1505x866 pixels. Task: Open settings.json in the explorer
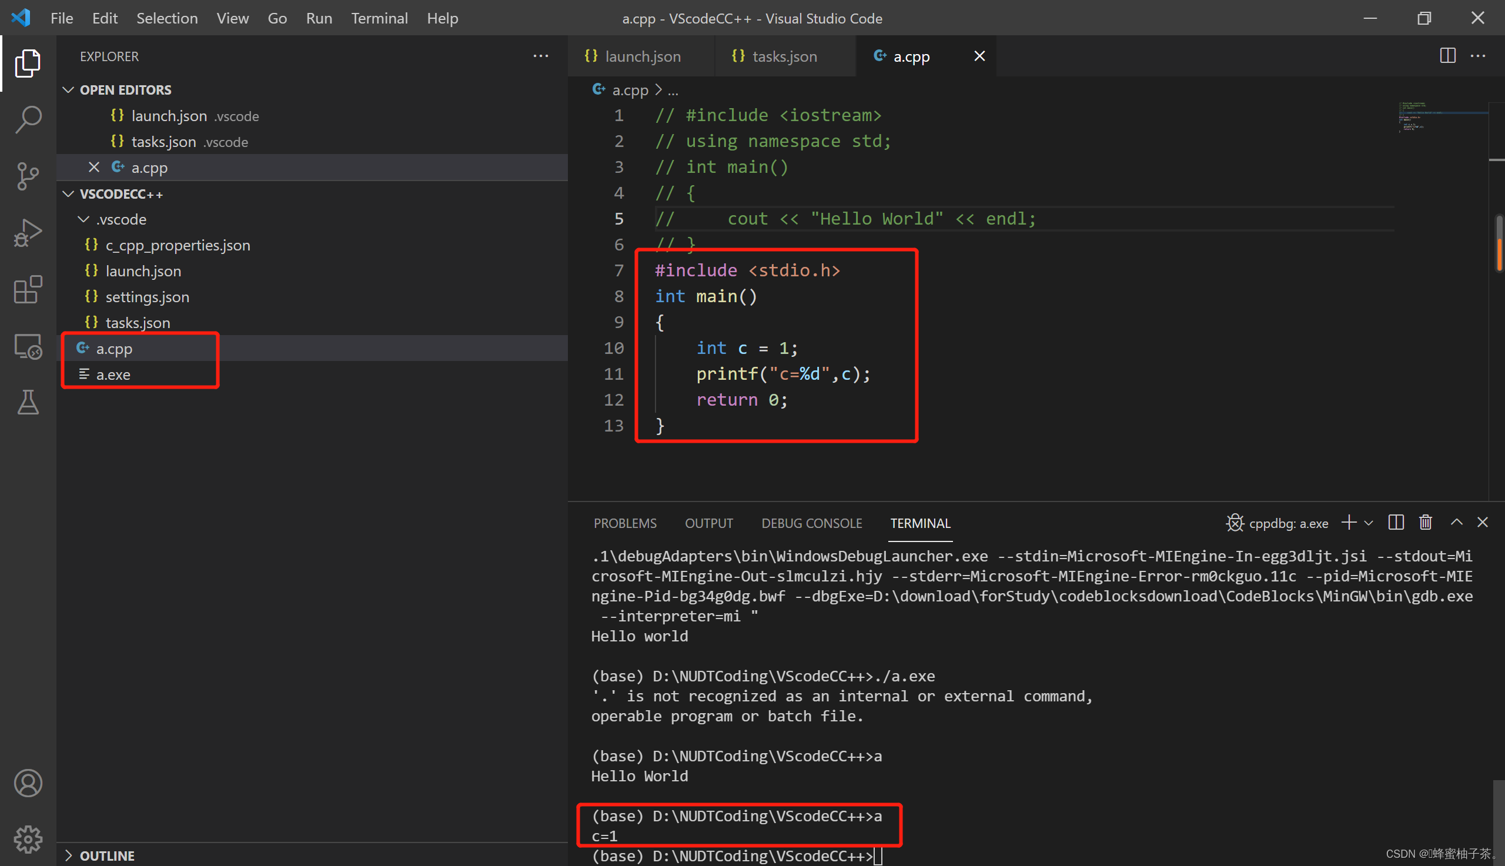[147, 297]
